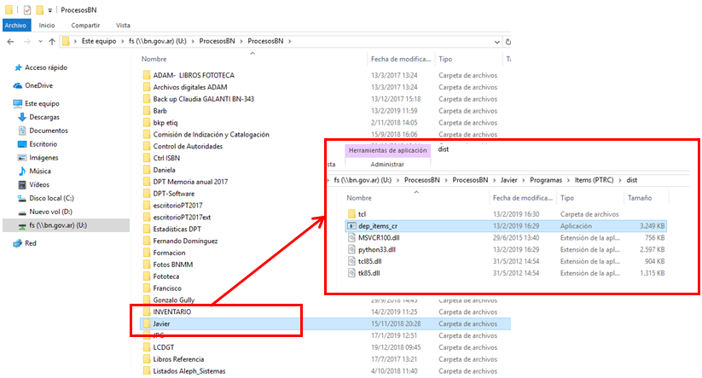Select the tcl folder icon in dist window
The height and width of the screenshot is (378, 702).
(x=352, y=214)
